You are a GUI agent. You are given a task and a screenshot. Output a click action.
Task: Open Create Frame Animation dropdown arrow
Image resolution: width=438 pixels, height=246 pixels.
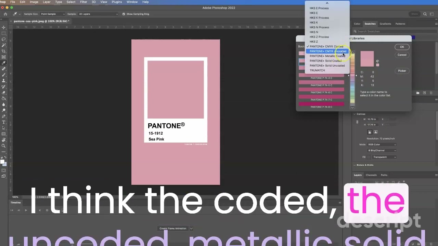[x=191, y=229]
